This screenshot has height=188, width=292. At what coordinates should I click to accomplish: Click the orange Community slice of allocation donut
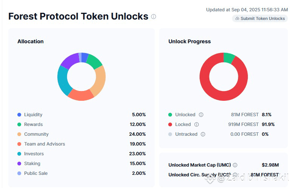pos(100,81)
